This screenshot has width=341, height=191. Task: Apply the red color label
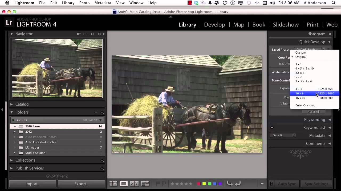(x=199, y=184)
